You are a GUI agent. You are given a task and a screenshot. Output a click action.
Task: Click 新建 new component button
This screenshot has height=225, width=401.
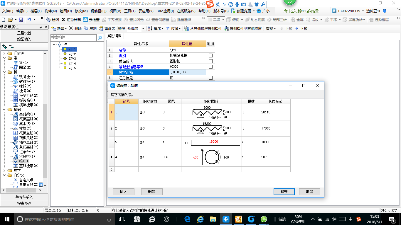tap(59, 28)
